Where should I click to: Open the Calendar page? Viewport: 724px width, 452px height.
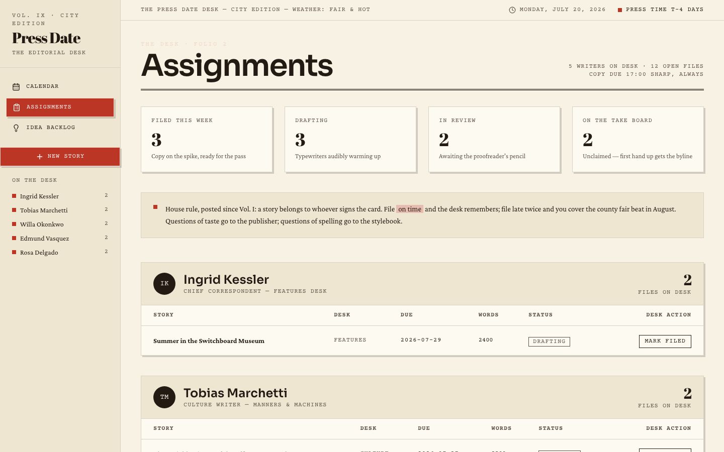pos(60,86)
